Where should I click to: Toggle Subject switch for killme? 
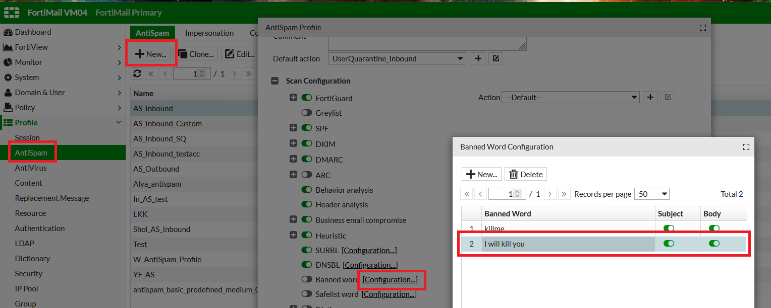[669, 228]
